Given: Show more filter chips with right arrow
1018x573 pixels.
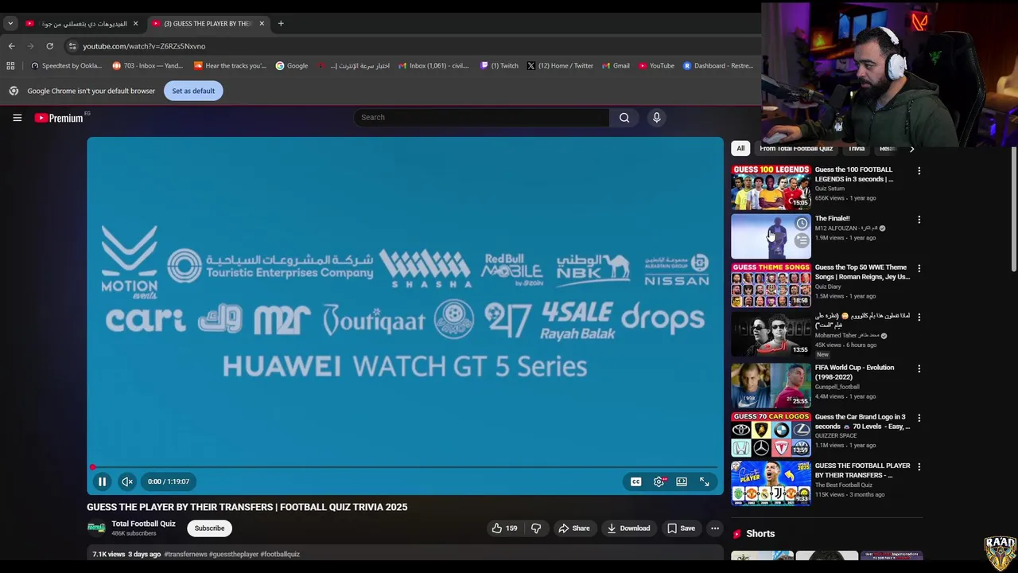Looking at the screenshot, I should coord(911,149).
